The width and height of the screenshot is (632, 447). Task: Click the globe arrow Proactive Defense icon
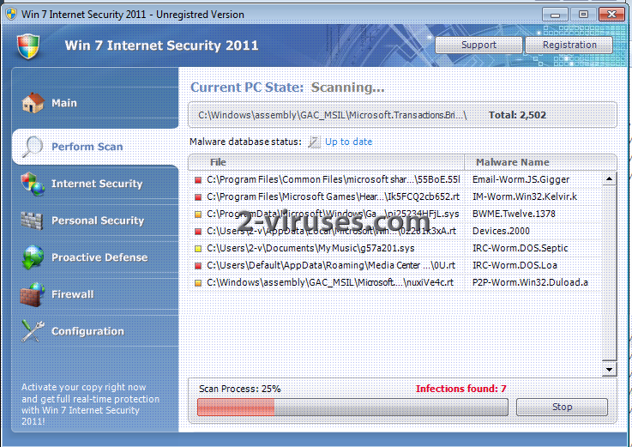(33, 257)
